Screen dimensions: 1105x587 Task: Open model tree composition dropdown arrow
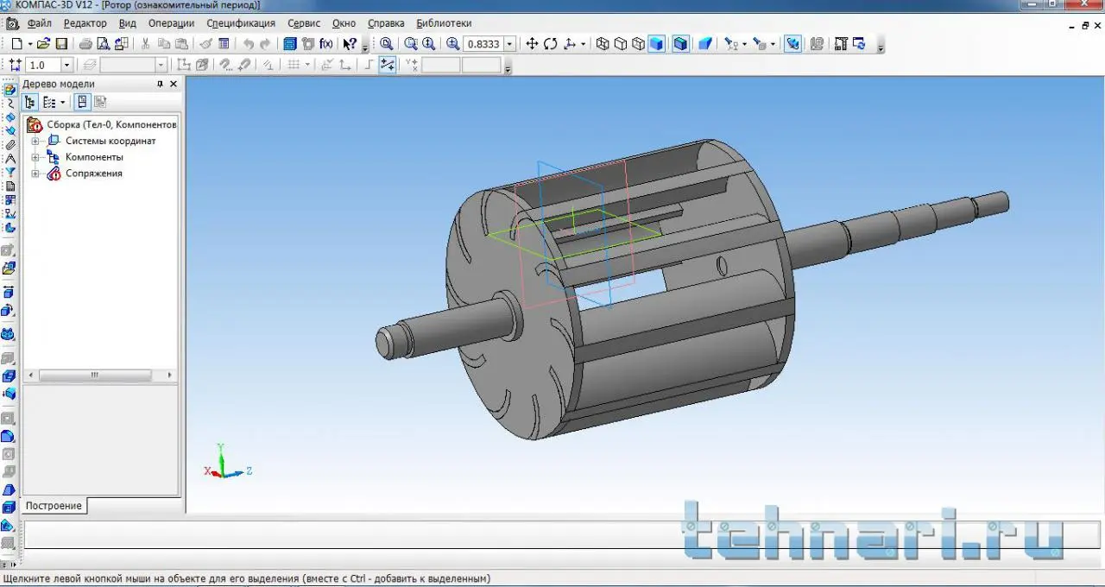coord(62,102)
